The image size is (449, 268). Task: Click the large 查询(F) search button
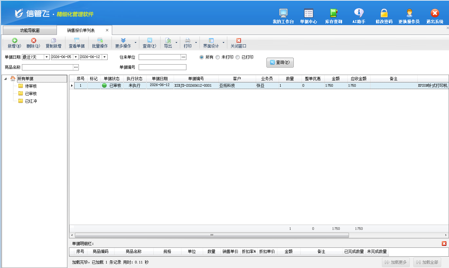[280, 62]
